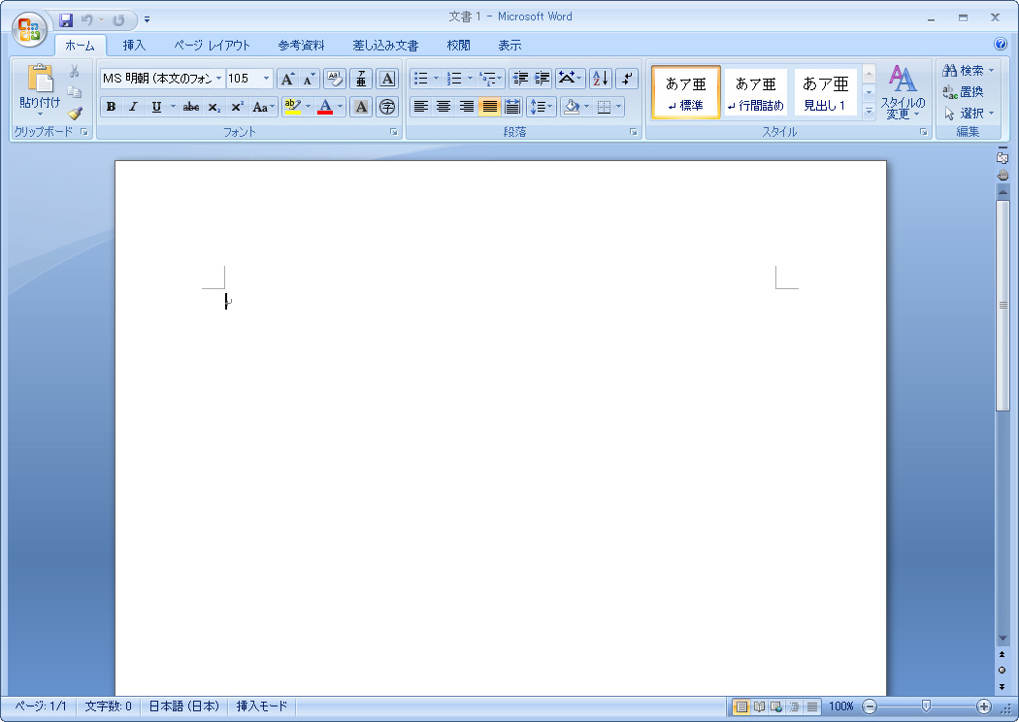Open the ページ レイアウト tab
The height and width of the screenshot is (722, 1019).
point(212,46)
